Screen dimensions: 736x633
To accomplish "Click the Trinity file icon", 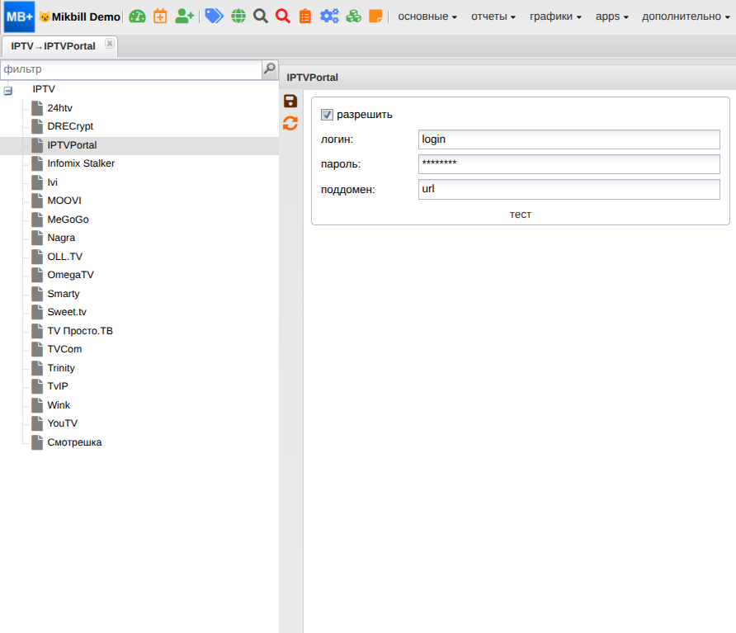I will 37,368.
